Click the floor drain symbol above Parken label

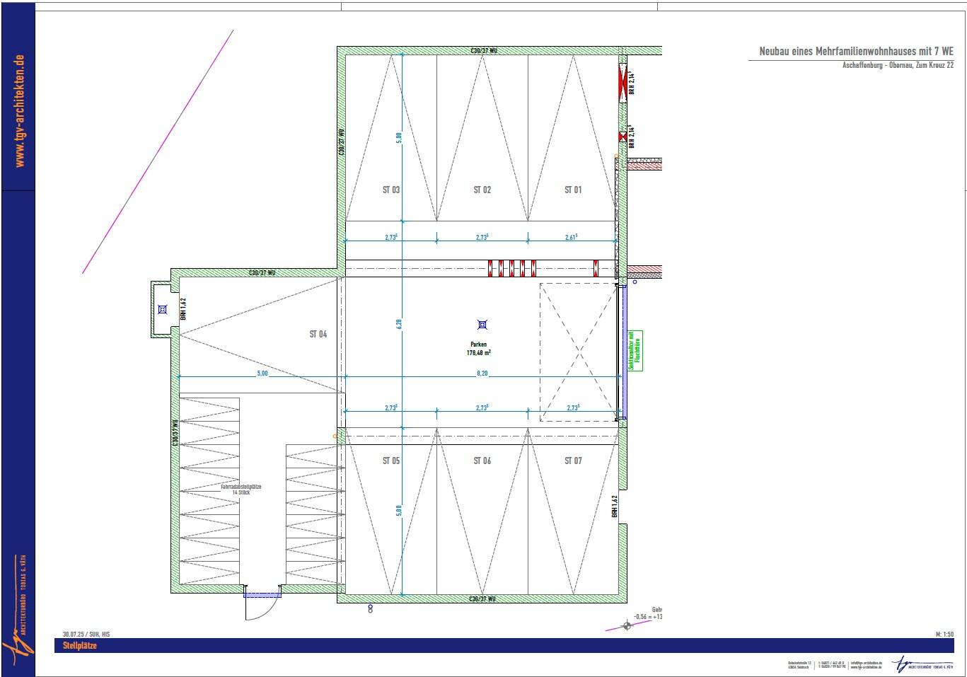coord(482,325)
